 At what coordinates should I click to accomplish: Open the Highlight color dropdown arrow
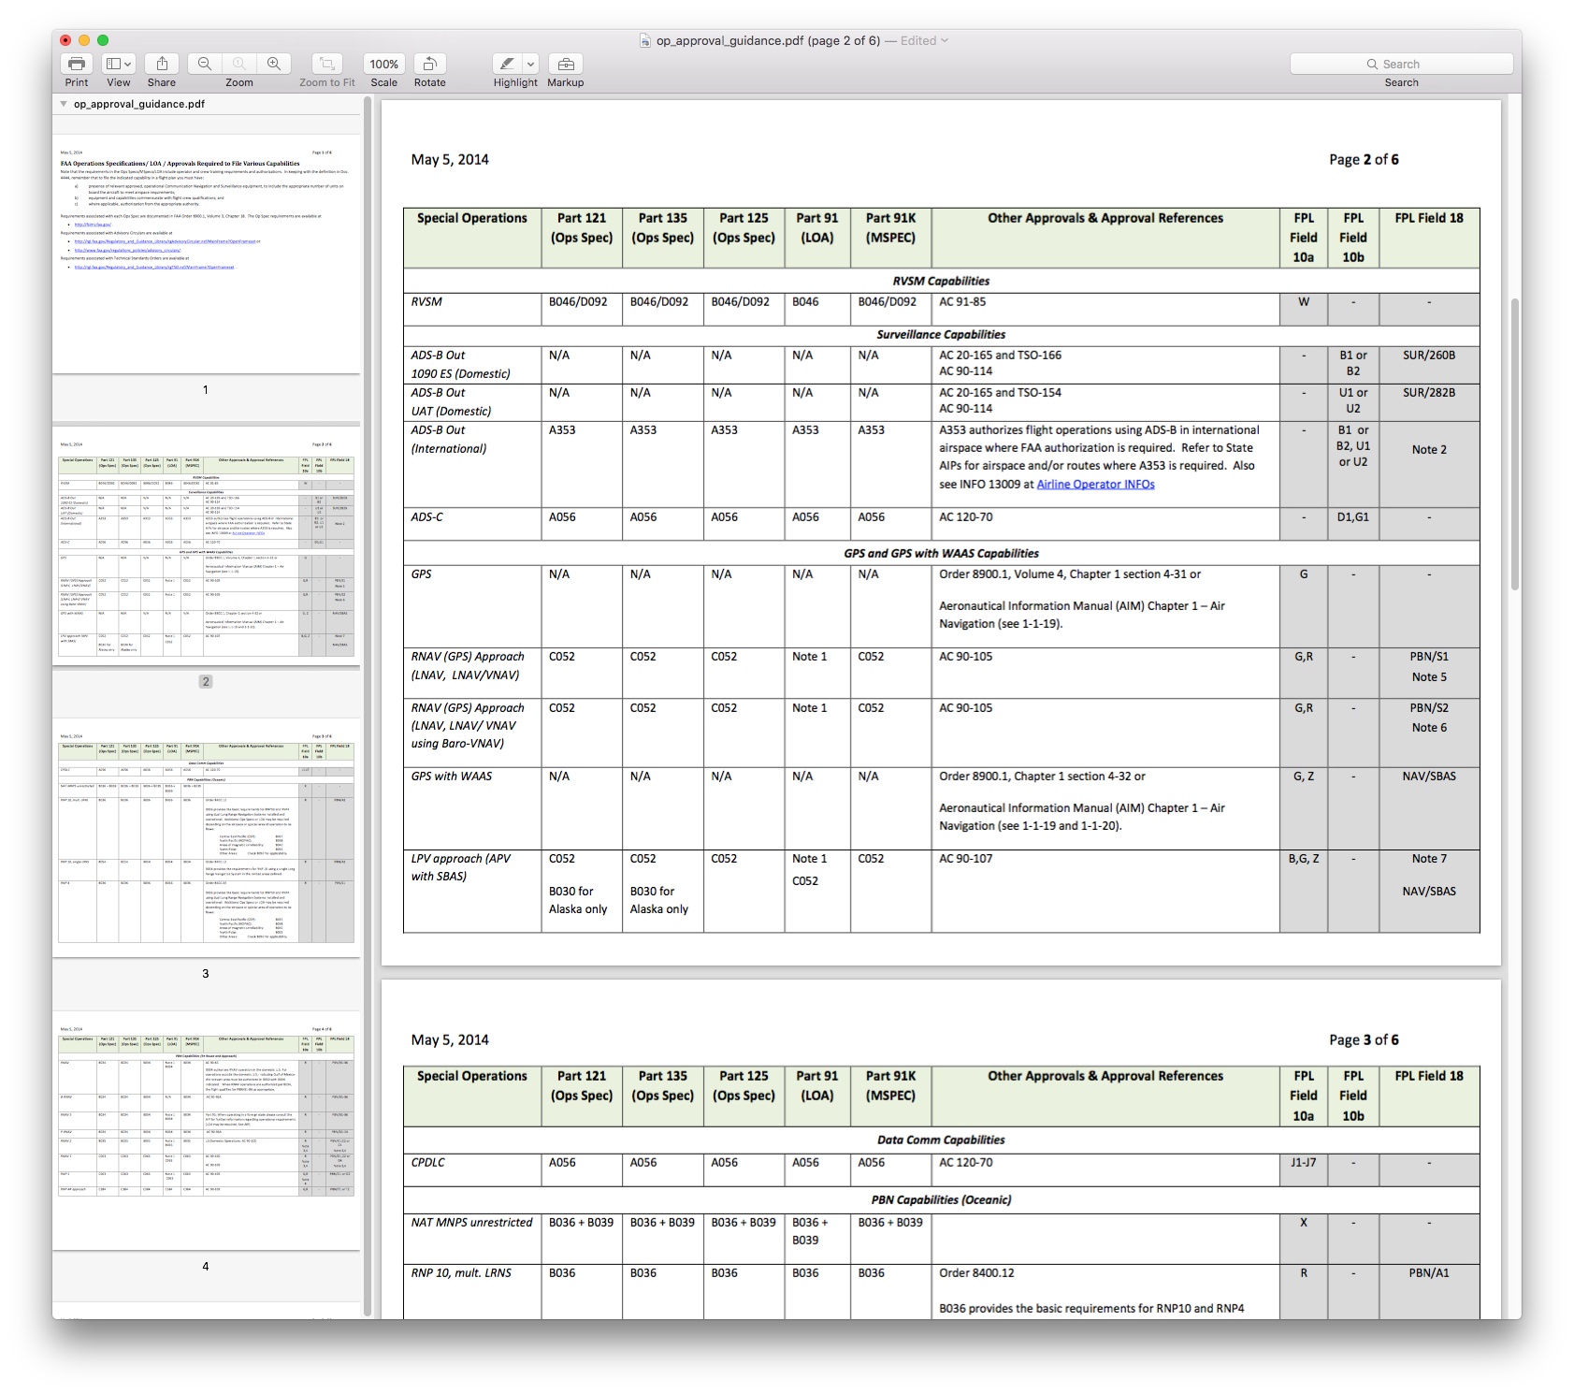(x=530, y=64)
